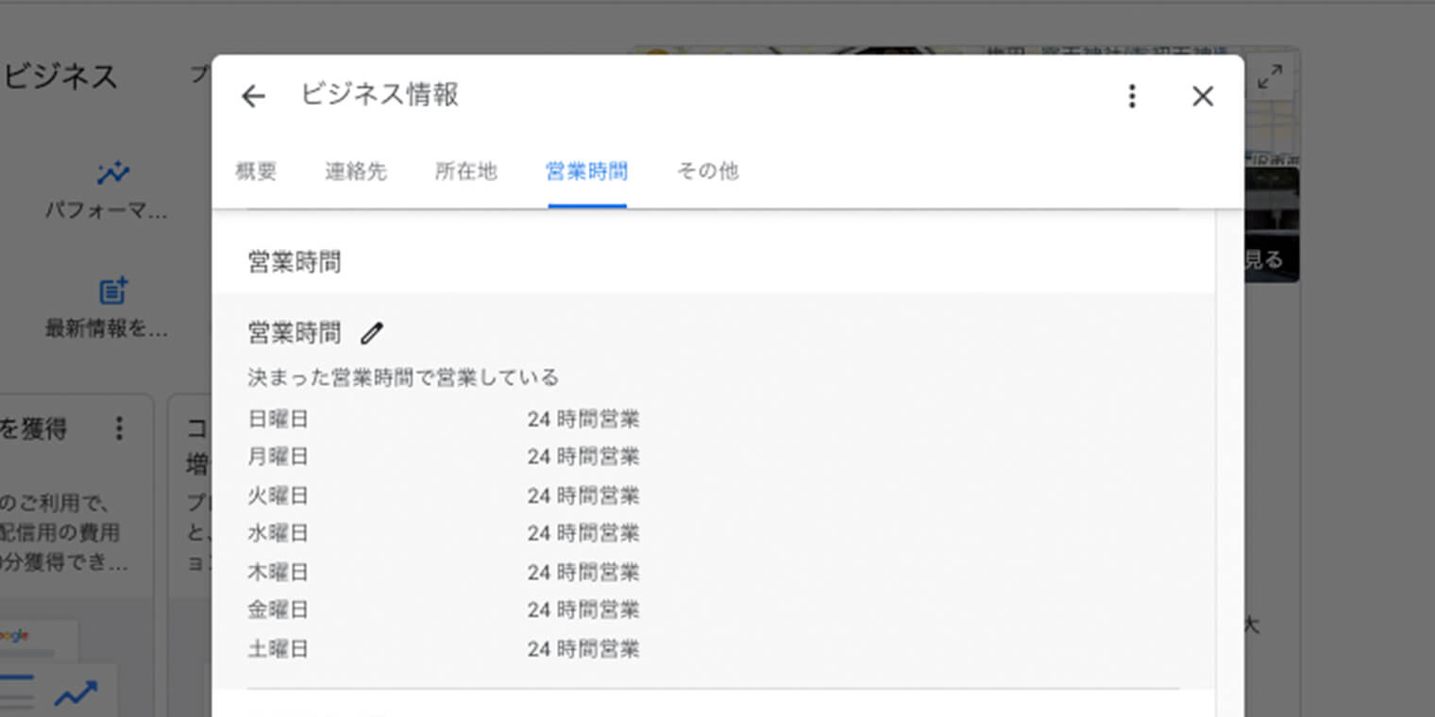Select the 営業時間 tab
The image size is (1435, 717).
pyautogui.click(x=586, y=172)
